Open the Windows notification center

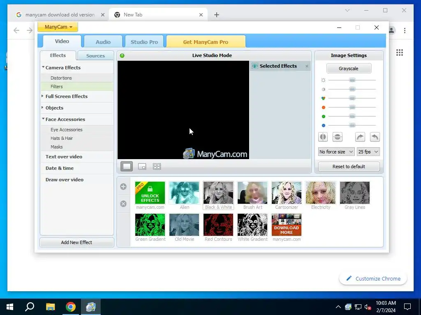click(x=407, y=307)
